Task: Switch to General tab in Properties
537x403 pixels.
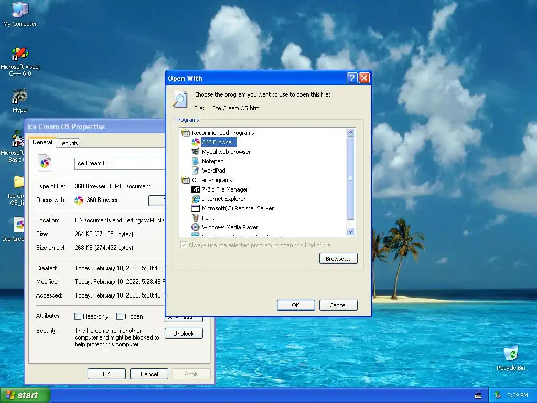Action: tap(42, 142)
